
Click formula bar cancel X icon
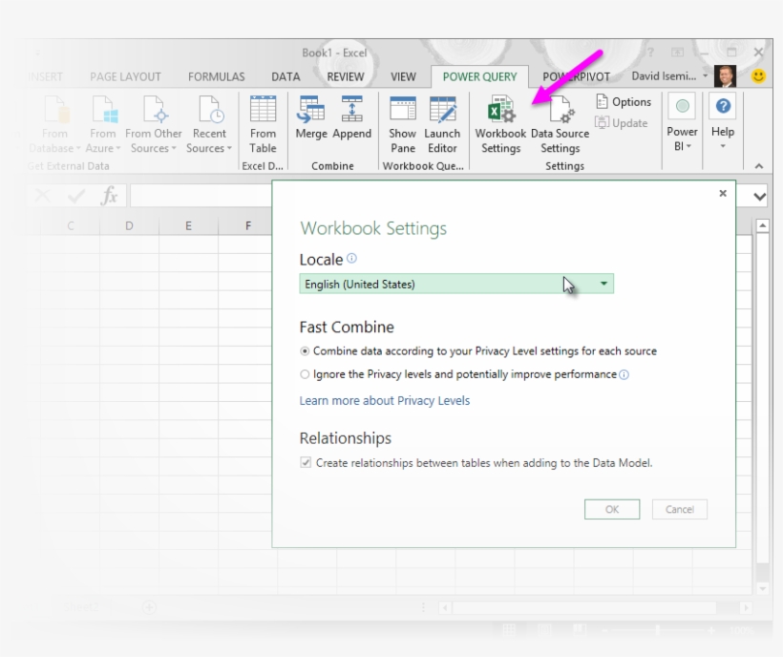pyautogui.click(x=43, y=196)
